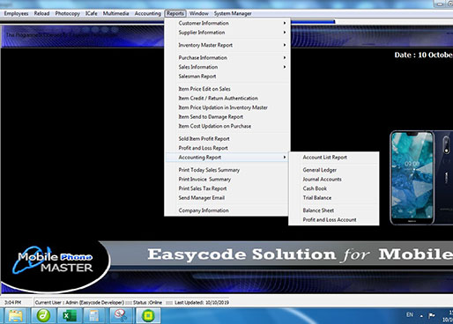Screen dimensions: 453x324
Task: Select Send Manager Email
Action: (227, 198)
